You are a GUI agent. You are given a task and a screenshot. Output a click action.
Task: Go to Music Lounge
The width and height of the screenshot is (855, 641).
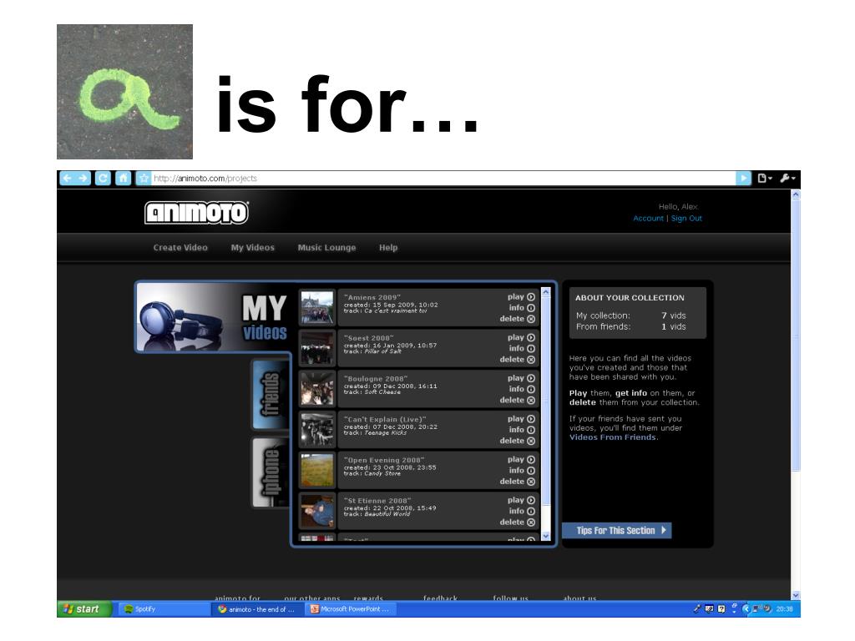tap(326, 247)
